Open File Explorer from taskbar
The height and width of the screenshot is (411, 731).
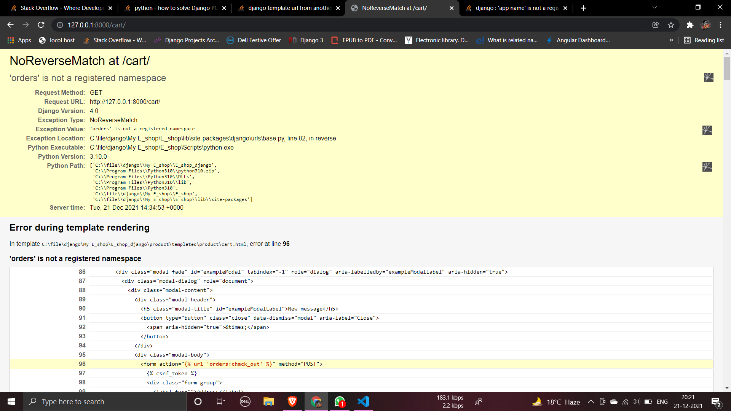(x=268, y=401)
